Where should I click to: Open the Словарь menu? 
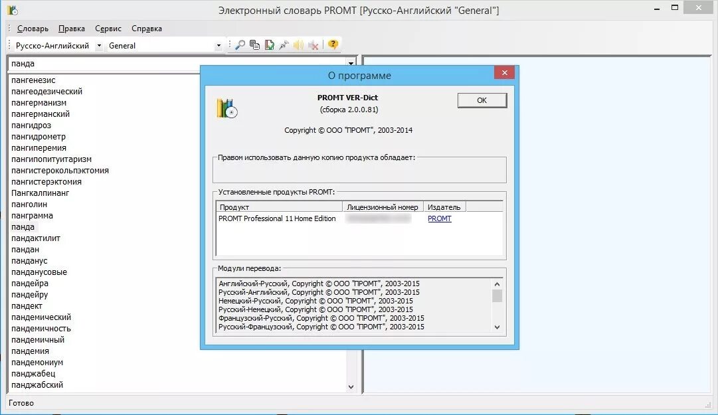(x=33, y=29)
